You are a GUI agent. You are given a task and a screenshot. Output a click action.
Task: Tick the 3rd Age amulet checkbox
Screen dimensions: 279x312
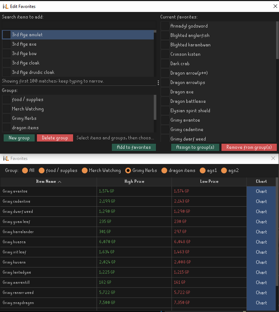[x=7, y=35]
